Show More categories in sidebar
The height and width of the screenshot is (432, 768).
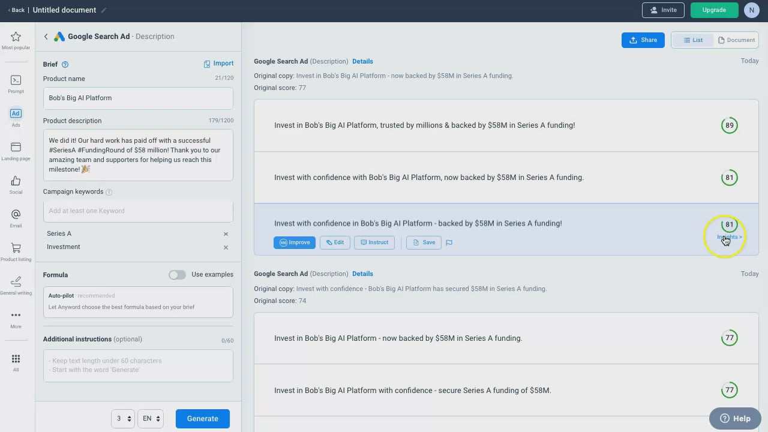click(16, 319)
